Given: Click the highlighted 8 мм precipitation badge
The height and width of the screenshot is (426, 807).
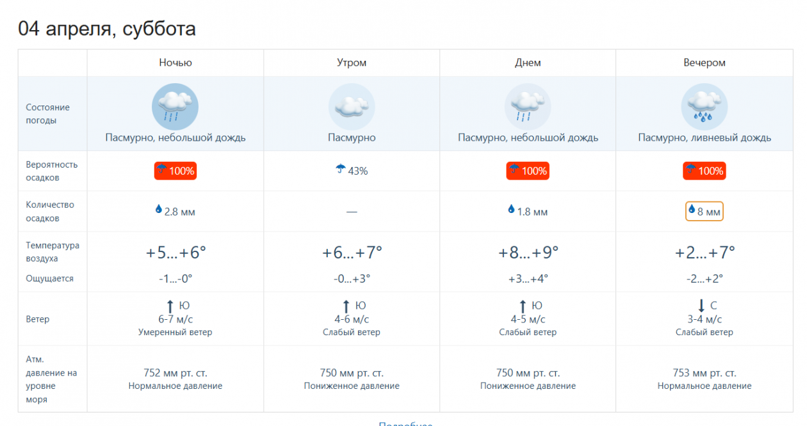Looking at the screenshot, I should (x=704, y=212).
